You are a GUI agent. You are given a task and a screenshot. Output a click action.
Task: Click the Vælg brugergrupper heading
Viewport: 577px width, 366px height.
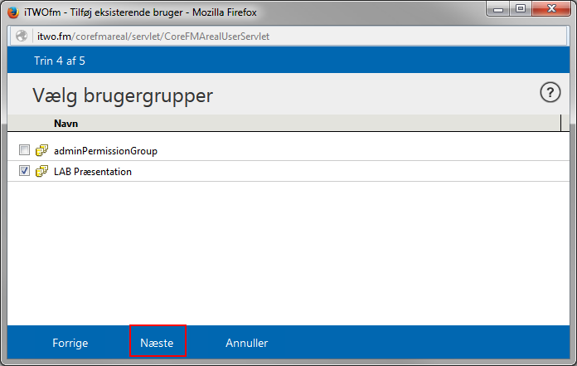123,95
